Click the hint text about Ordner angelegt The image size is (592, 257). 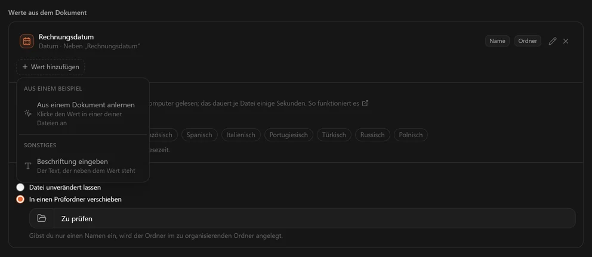[x=156, y=236]
